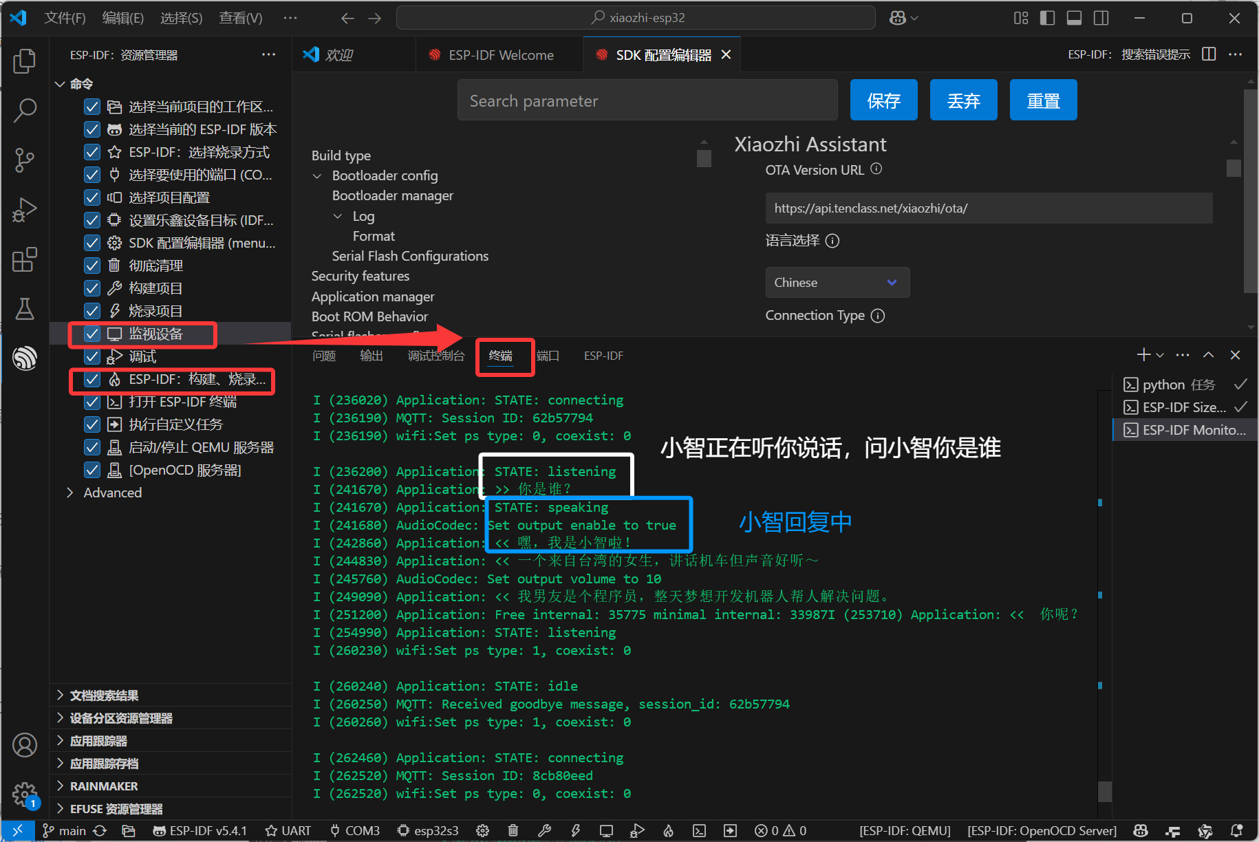Click the Run and Debug icon
This screenshot has width=1259, height=842.
[25, 210]
